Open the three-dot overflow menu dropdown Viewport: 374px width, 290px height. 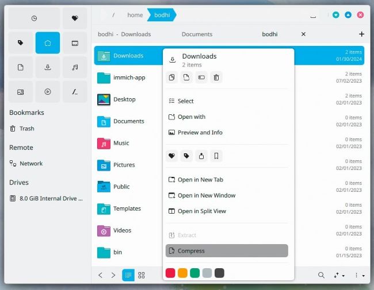(359, 275)
